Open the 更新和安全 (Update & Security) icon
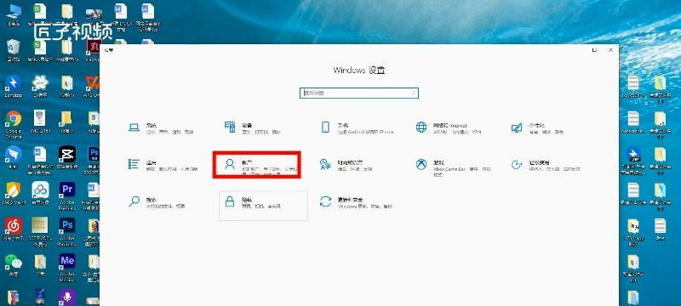This screenshot has height=306, width=681. click(325, 201)
